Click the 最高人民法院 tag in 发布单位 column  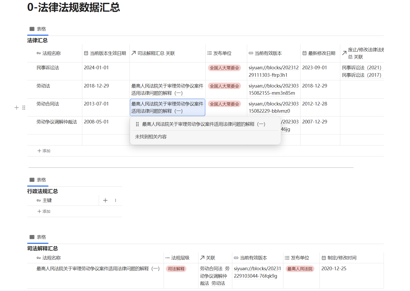[300, 269]
